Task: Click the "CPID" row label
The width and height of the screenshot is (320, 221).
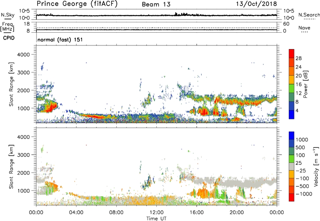Action: pos(9,38)
